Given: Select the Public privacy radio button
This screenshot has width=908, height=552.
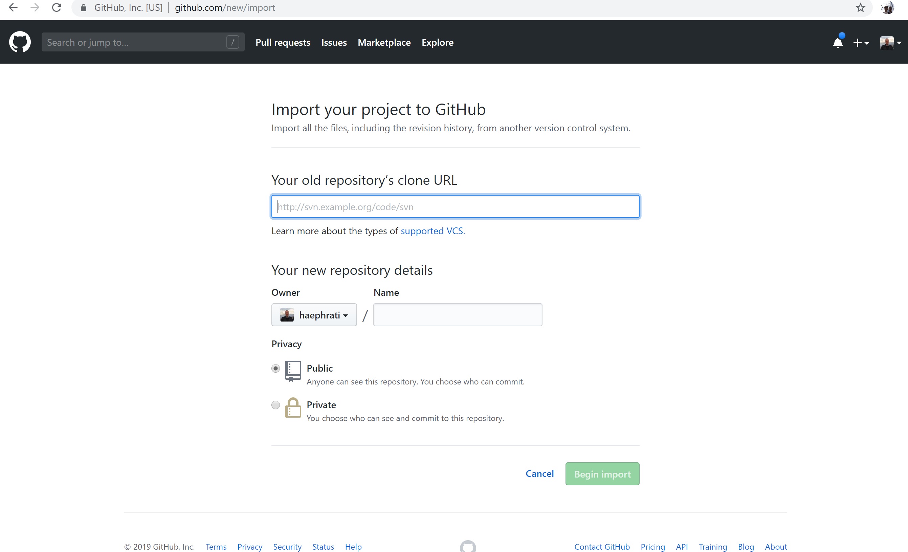Looking at the screenshot, I should click(x=275, y=369).
